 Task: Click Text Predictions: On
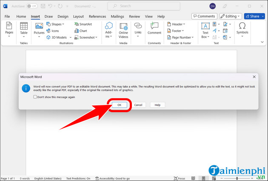coord(78,178)
